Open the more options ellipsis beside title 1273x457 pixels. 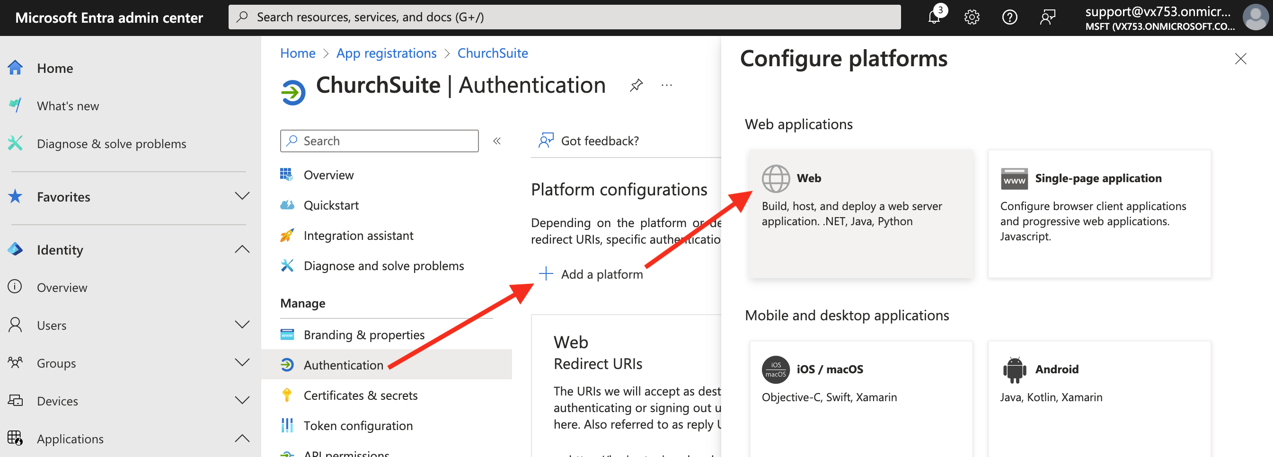pyautogui.click(x=667, y=86)
